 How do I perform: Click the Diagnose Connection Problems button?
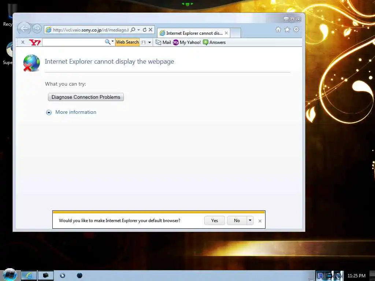(x=86, y=97)
